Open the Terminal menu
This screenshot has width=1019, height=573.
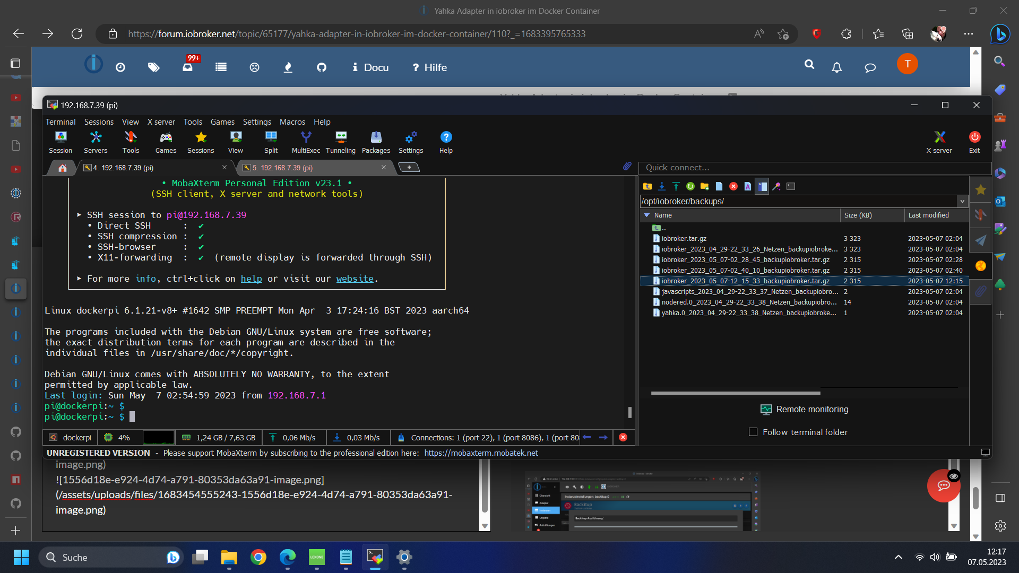coord(61,121)
